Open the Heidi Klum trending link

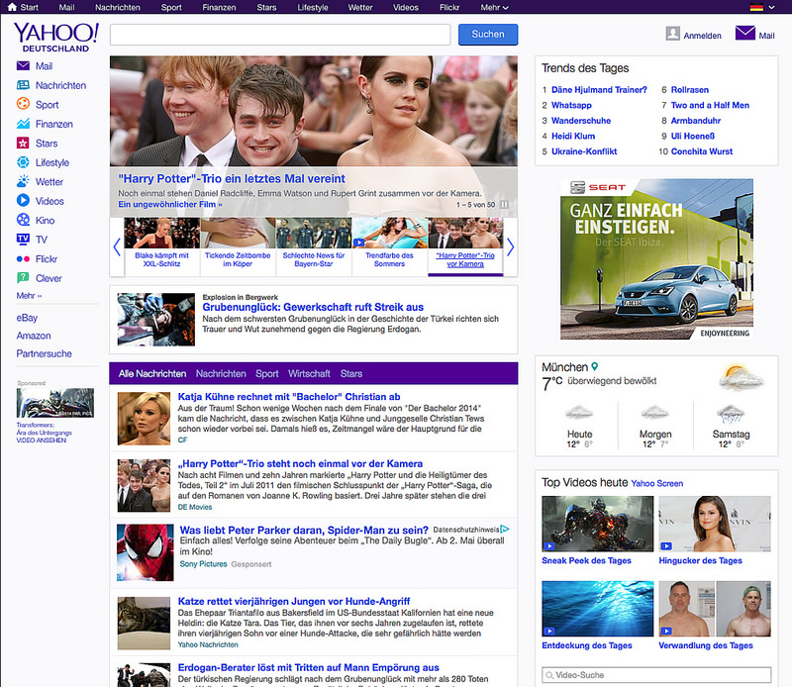[x=574, y=136]
